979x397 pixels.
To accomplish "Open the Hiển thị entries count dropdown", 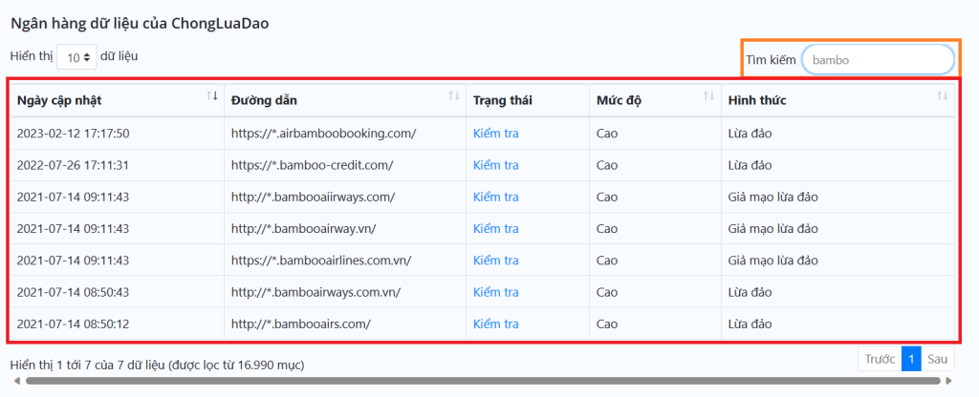I will click(x=76, y=56).
